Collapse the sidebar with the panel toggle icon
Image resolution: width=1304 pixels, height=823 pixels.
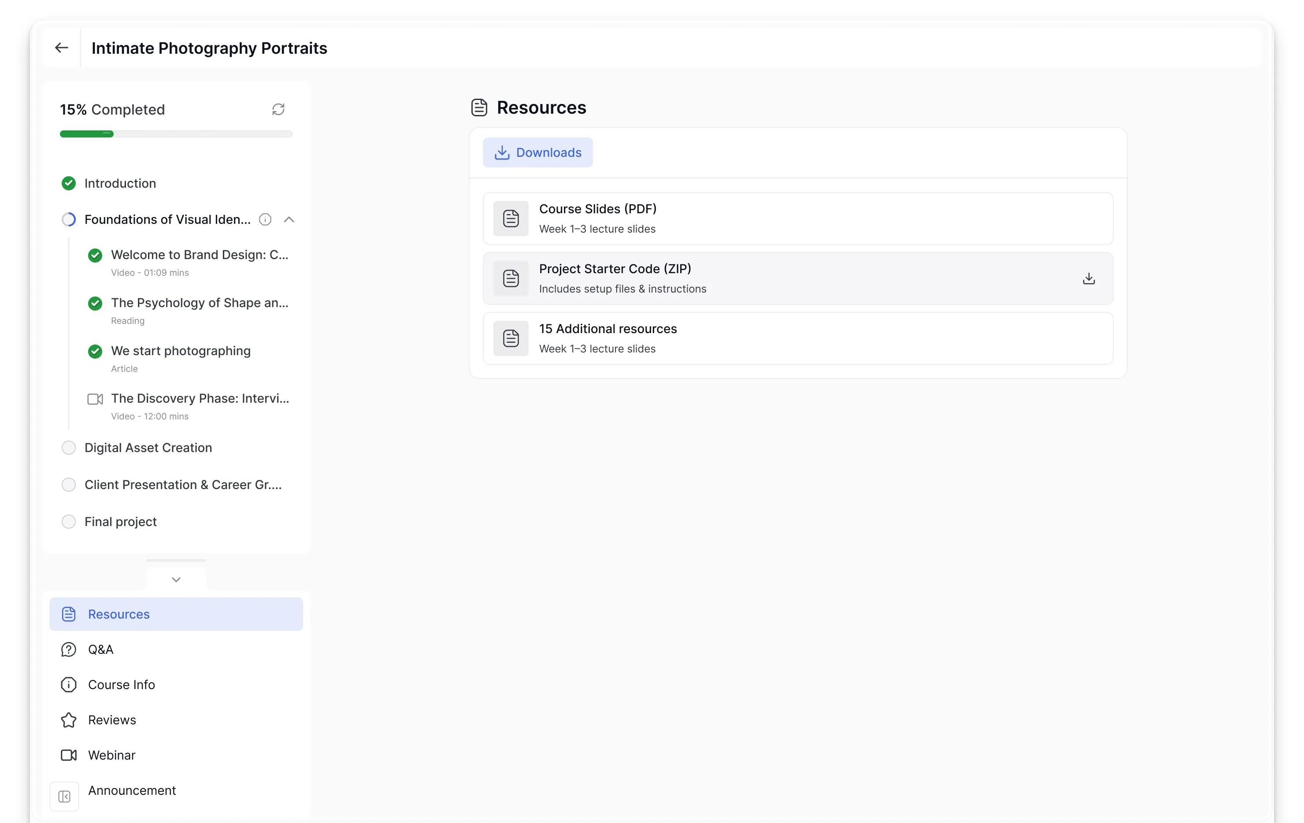pyautogui.click(x=64, y=797)
